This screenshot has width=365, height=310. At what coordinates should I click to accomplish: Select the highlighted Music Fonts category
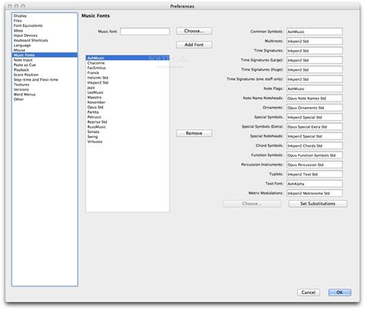click(45, 55)
